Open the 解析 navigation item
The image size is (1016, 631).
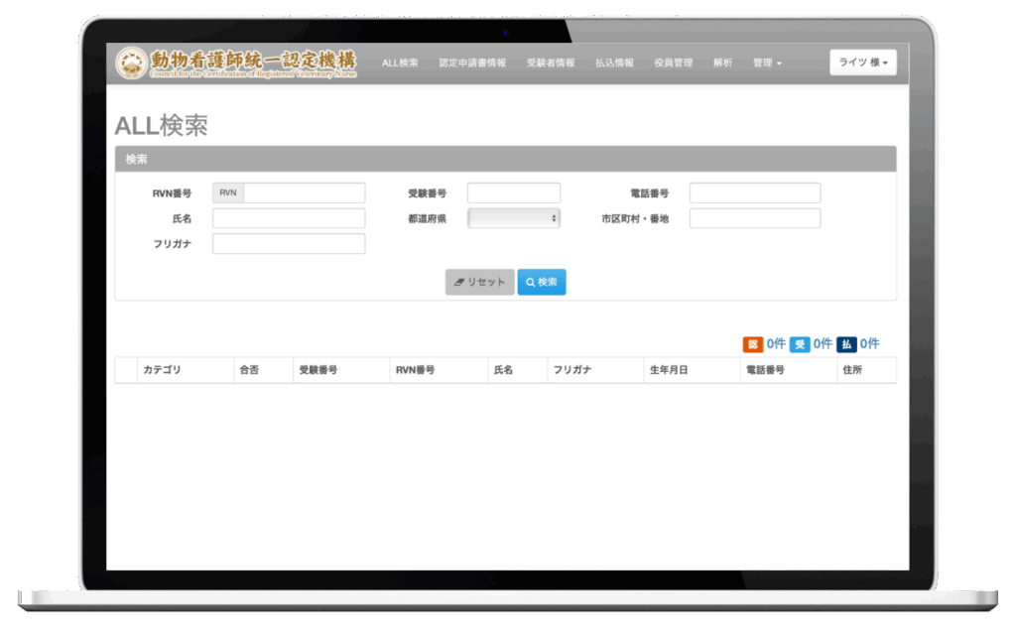point(722,63)
